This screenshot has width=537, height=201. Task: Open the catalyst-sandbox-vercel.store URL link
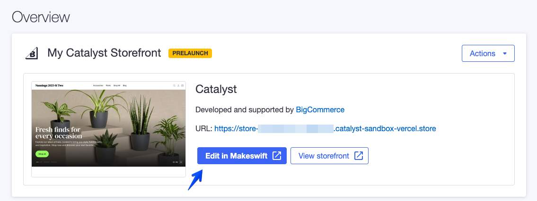[325, 128]
